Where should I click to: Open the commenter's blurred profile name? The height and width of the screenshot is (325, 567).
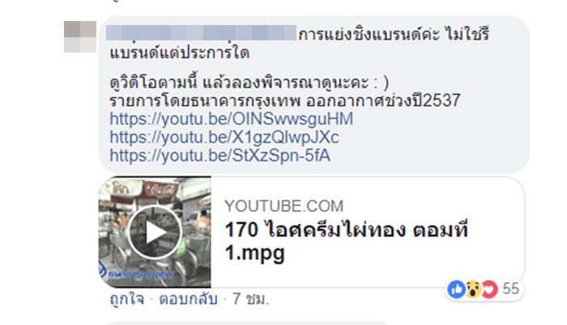pyautogui.click(x=202, y=33)
